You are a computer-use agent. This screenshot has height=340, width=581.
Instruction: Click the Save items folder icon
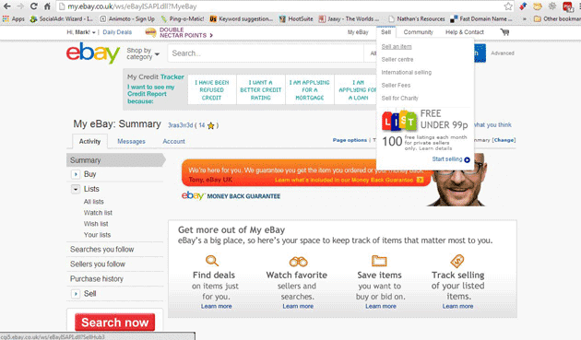pyautogui.click(x=379, y=261)
